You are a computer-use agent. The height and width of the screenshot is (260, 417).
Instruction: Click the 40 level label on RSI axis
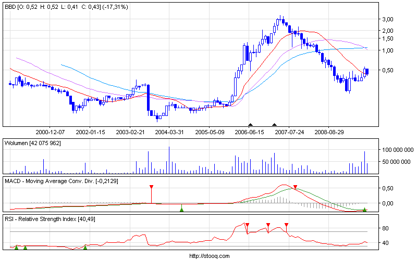click(385, 243)
